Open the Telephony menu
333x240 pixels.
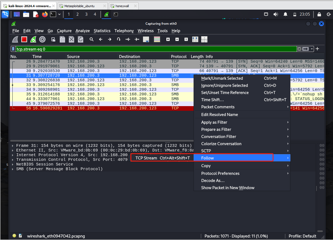click(124, 31)
